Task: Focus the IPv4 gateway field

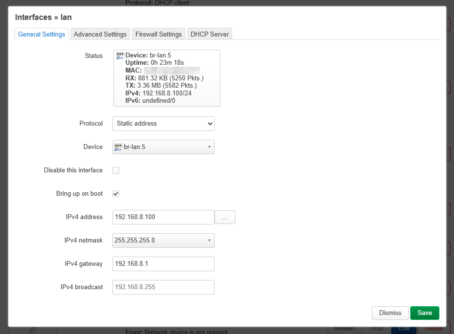Action: pos(163,264)
